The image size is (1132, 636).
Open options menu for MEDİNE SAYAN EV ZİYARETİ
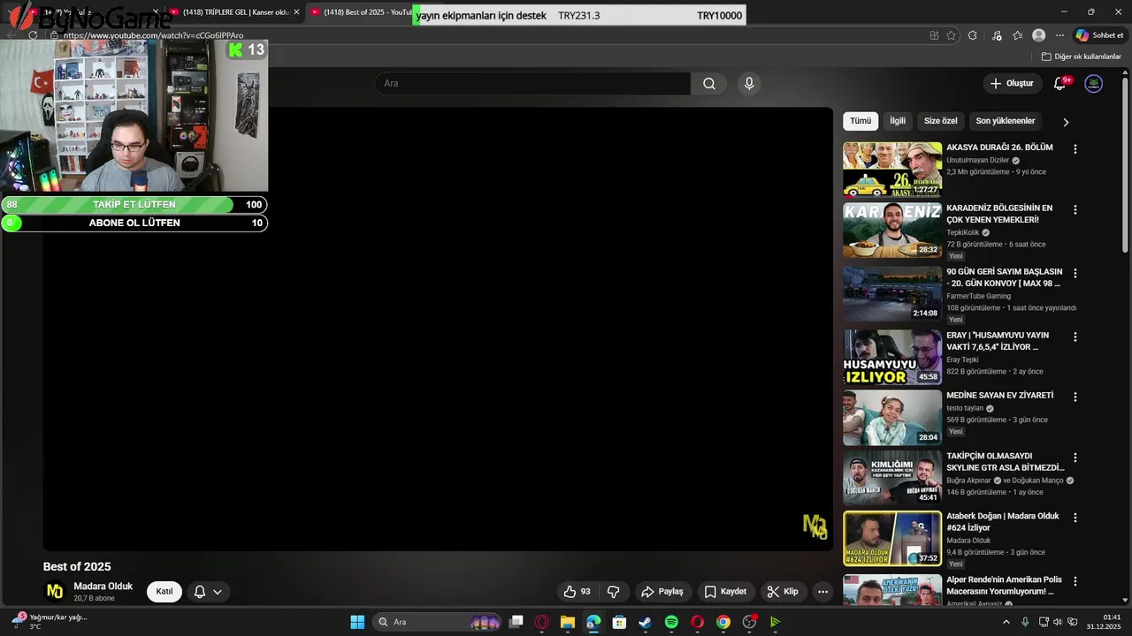(1075, 397)
